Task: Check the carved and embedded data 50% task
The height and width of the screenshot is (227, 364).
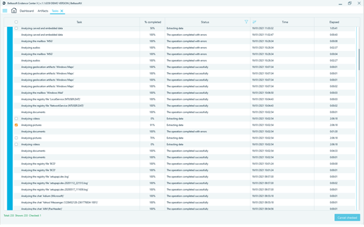Action: [16, 28]
